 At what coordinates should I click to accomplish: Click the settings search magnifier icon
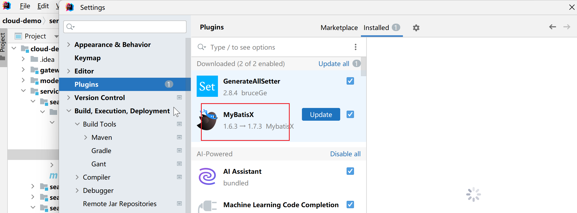(70, 27)
